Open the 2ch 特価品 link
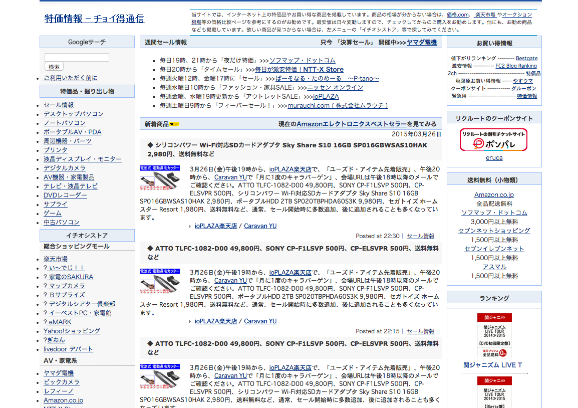Screen dimensions: 578x408 tap(533, 73)
